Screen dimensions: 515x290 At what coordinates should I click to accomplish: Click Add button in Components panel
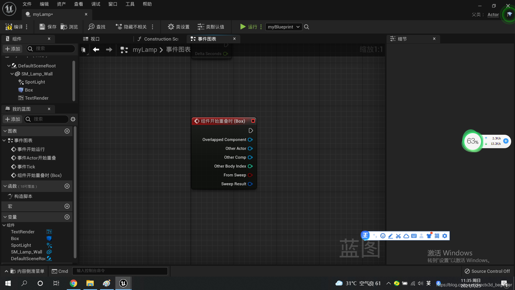[13, 49]
